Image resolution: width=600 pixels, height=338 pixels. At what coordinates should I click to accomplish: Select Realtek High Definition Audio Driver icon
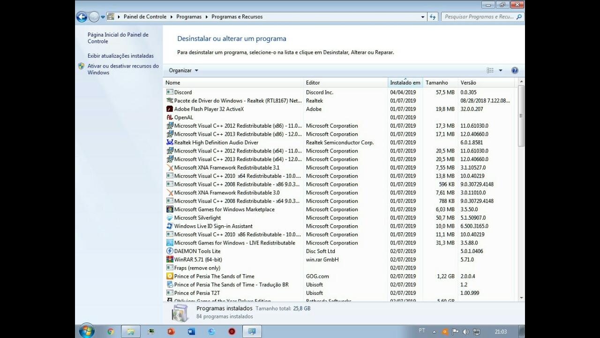(170, 142)
